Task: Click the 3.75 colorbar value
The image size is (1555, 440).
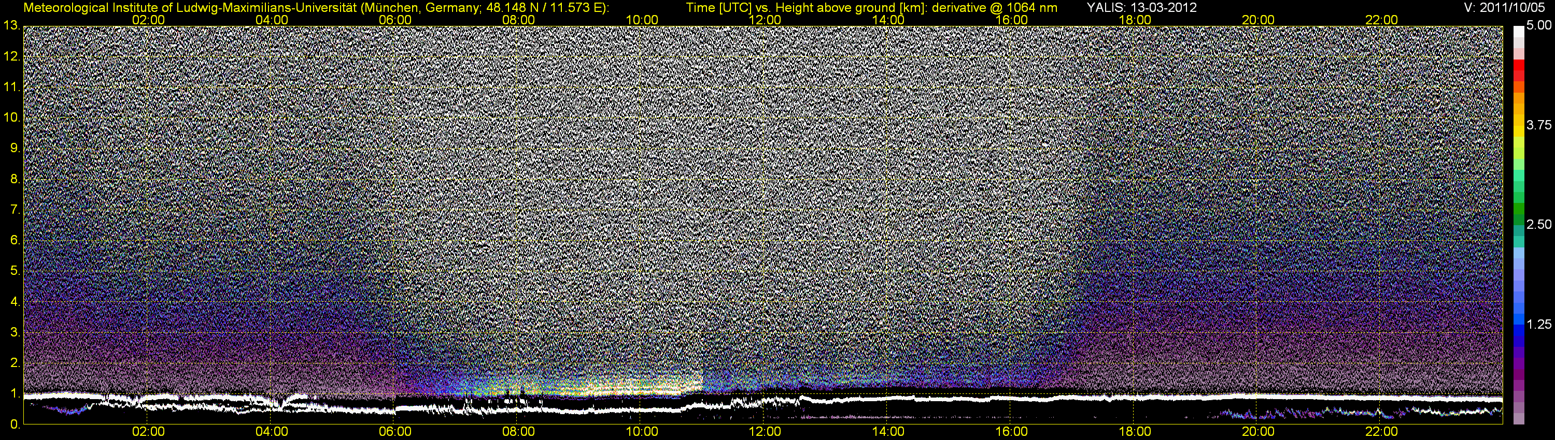Action: coord(1539,125)
